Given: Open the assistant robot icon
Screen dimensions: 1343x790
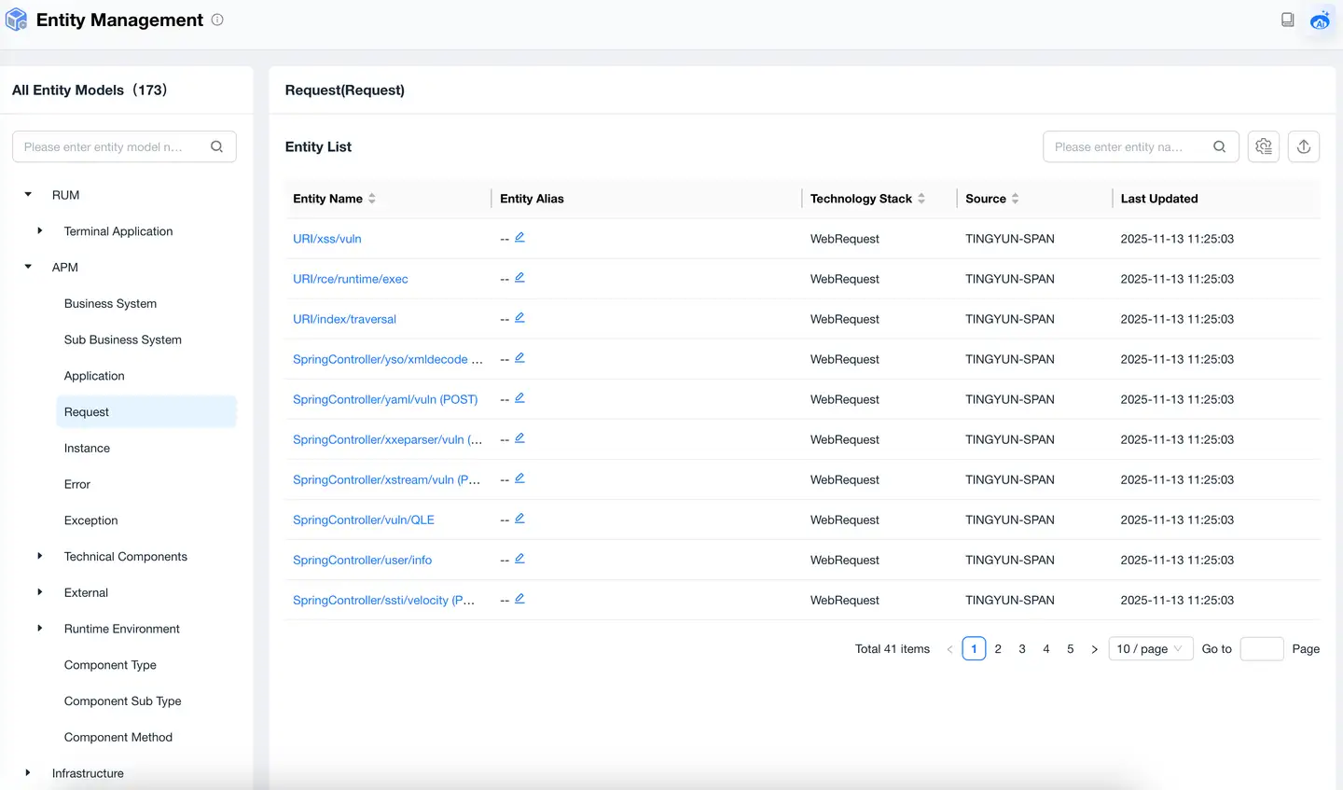Looking at the screenshot, I should (1320, 21).
